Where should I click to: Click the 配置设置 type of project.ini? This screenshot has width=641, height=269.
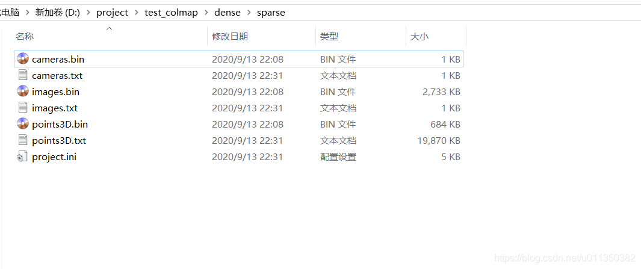[338, 157]
